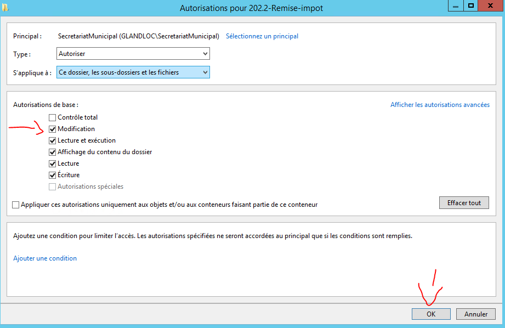The height and width of the screenshot is (328, 505).
Task: Confirm the permissions with OK
Action: 431,314
